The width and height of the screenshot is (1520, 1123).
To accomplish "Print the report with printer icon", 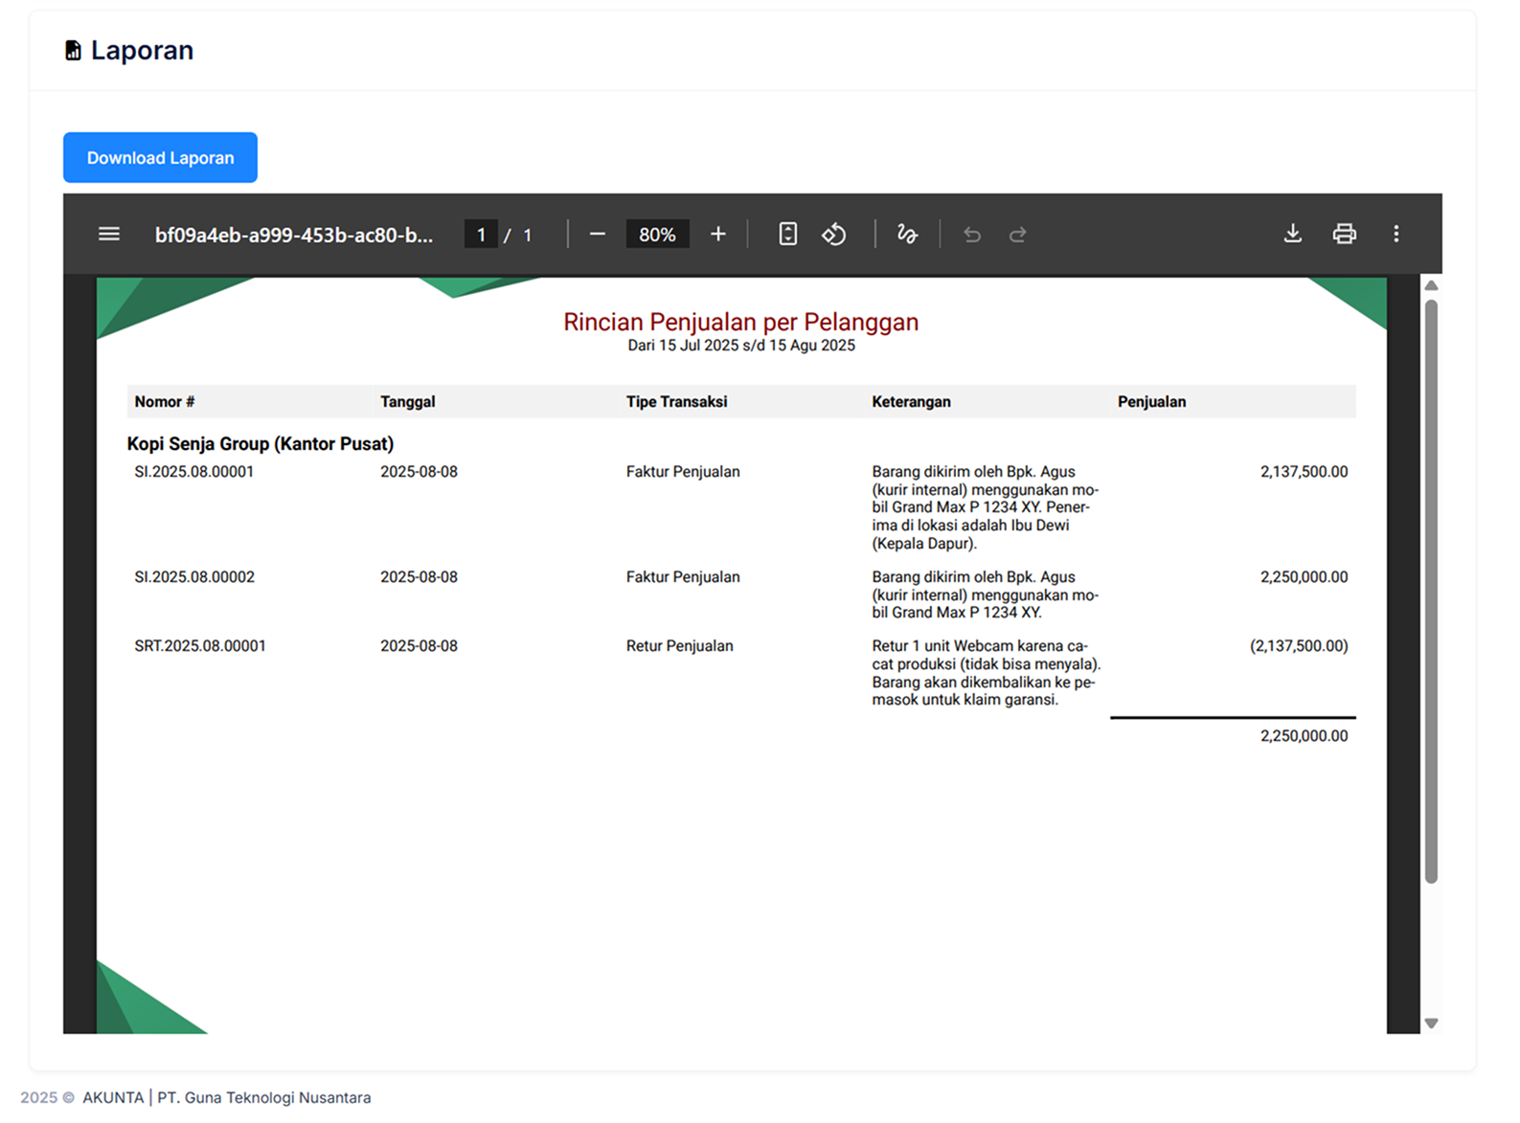I will pos(1344,235).
